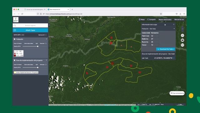The width and height of the screenshot is (200, 113).
Task: Click the third round map tool button
Action: 182,45
